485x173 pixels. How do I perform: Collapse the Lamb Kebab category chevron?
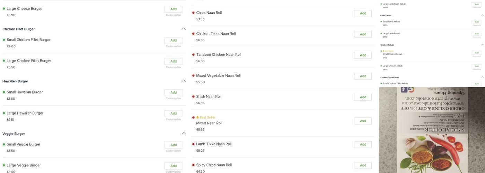[482, 16]
